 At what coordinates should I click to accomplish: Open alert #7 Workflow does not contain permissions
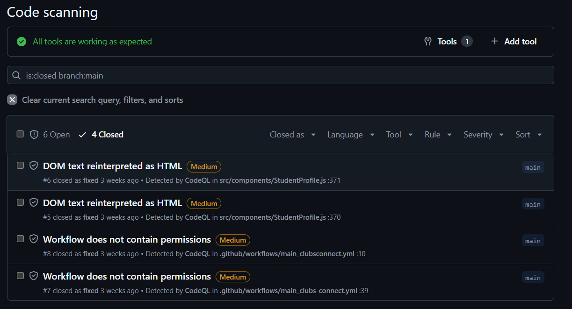pos(127,276)
